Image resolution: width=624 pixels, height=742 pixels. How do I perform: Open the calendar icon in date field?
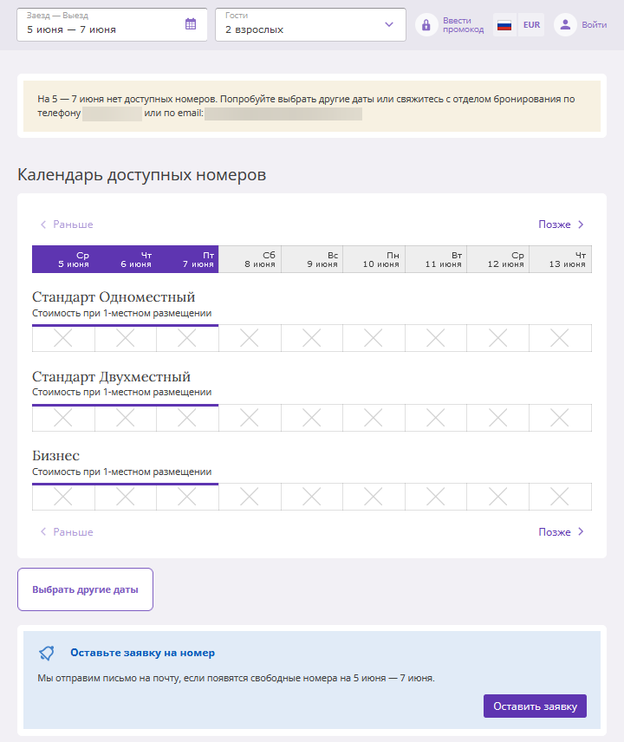191,24
